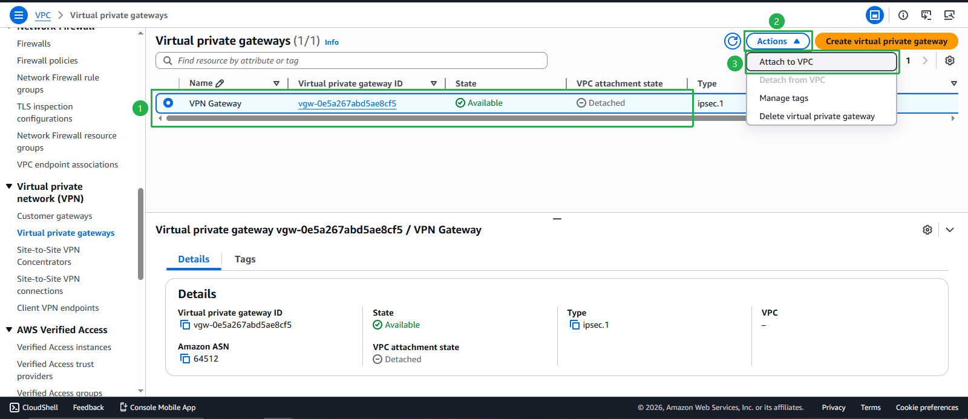Switch to the Tags tab
The image size is (968, 419).
coord(245,259)
